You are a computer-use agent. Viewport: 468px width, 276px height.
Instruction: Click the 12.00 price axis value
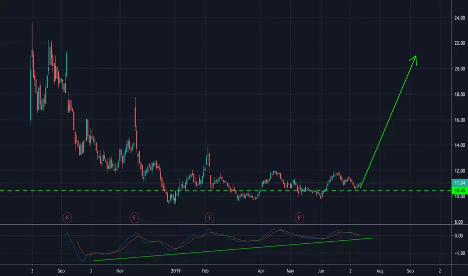459,171
